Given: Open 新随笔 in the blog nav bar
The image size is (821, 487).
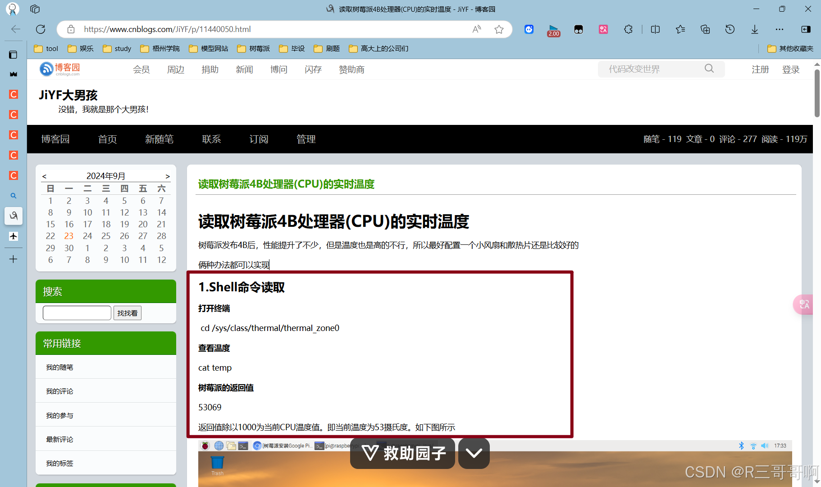Looking at the screenshot, I should 160,139.
